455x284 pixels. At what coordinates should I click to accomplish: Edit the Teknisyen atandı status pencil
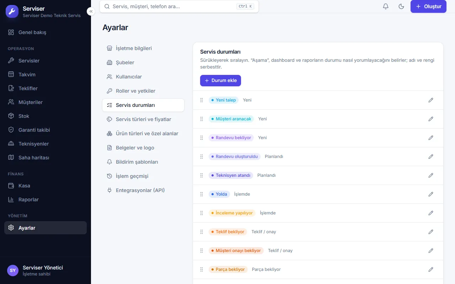click(x=431, y=175)
